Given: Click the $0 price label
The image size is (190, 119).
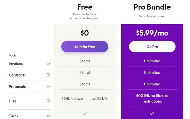Looking at the screenshot, I should 85,33.
